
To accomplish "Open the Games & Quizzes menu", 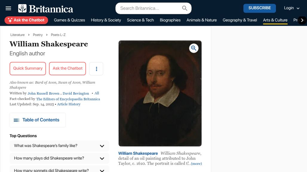I will coord(69,20).
